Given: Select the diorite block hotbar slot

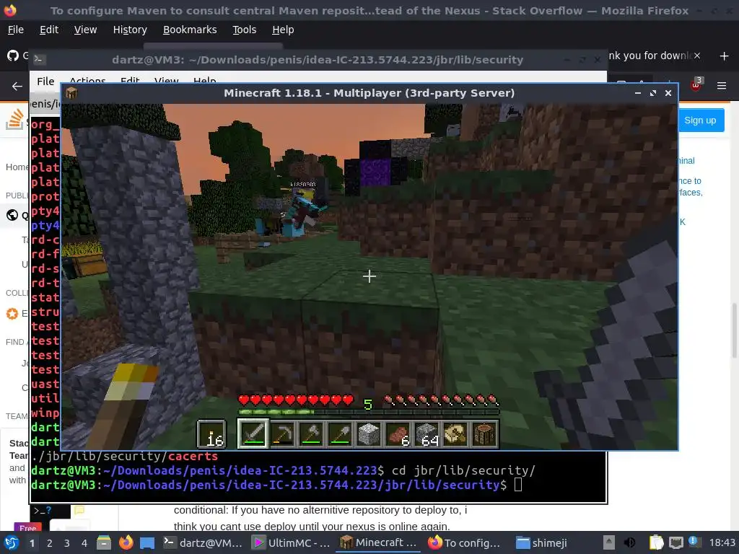Looking at the screenshot, I should pyautogui.click(x=369, y=434).
